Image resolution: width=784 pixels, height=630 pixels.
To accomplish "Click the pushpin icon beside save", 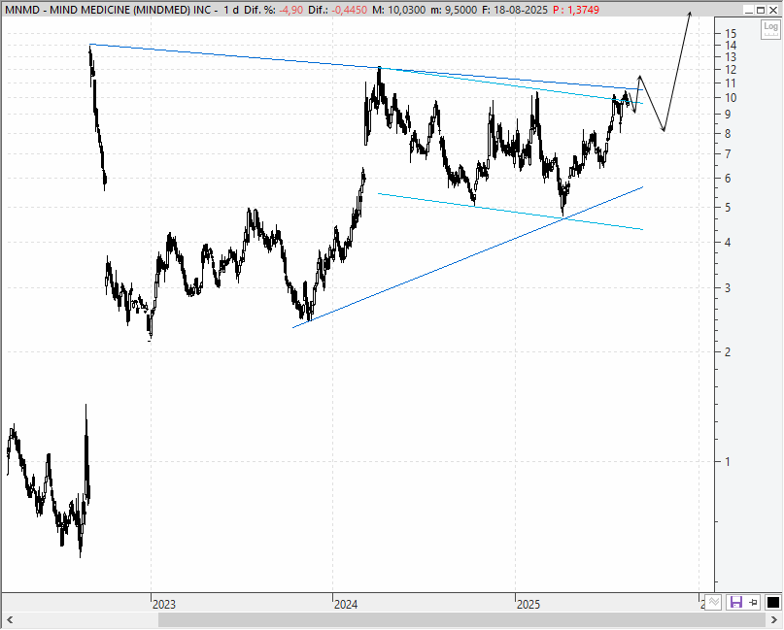I will (x=753, y=602).
